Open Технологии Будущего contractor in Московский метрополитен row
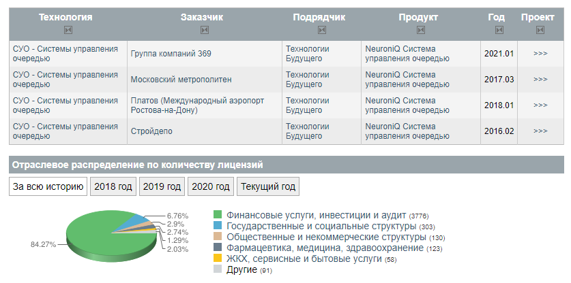The image size is (571, 283). (308, 80)
